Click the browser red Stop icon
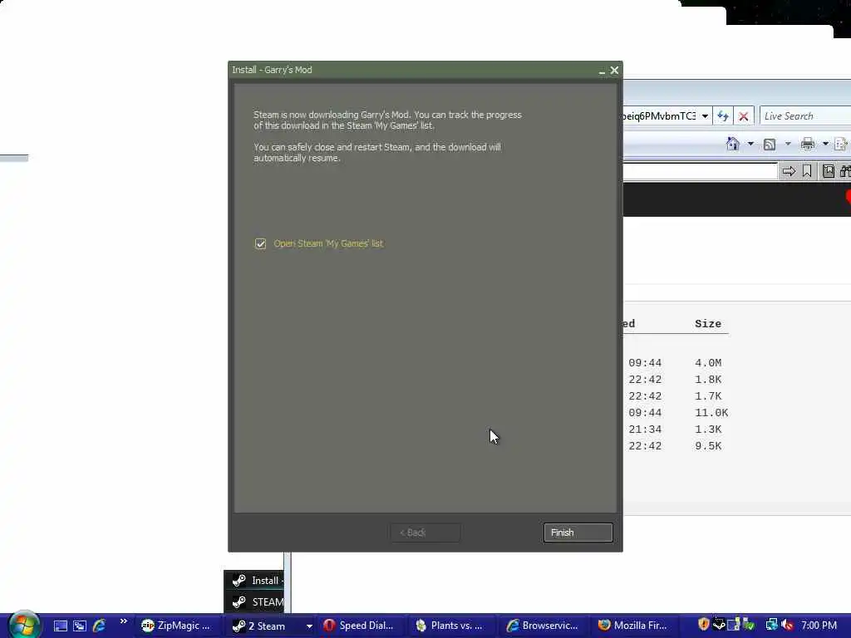This screenshot has width=851, height=638. point(744,115)
